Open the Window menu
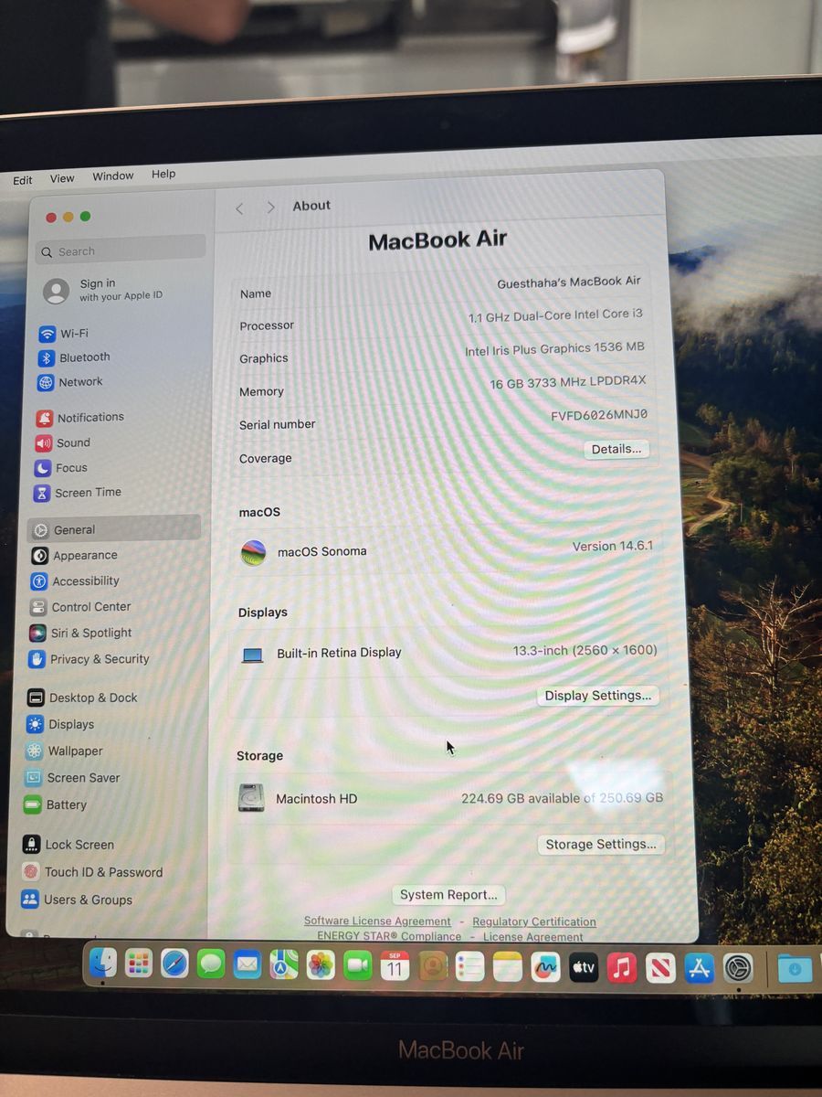The height and width of the screenshot is (1097, 822). 113,176
